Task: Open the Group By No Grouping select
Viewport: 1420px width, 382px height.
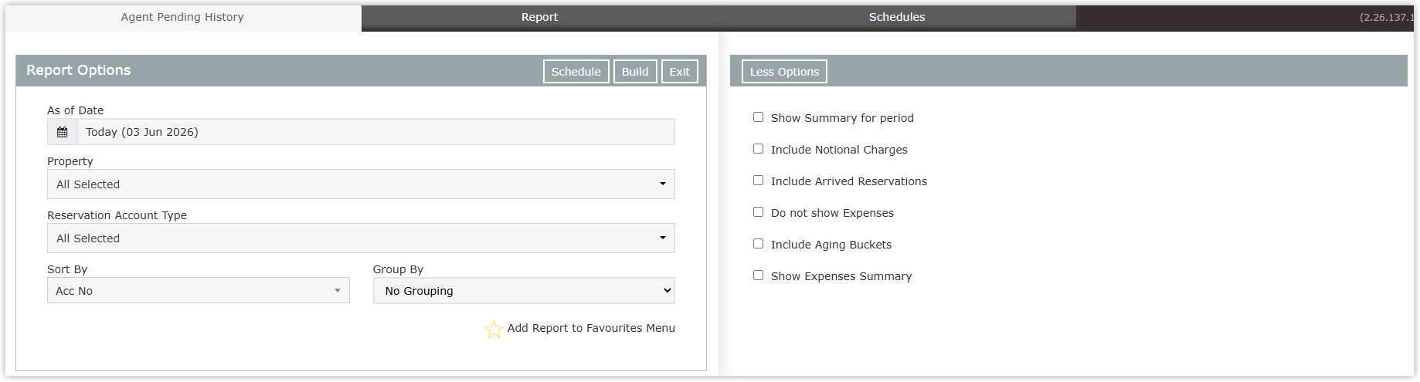Action: point(524,291)
